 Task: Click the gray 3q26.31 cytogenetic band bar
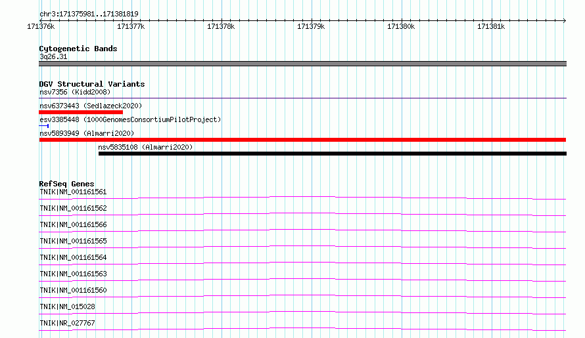coord(302,64)
